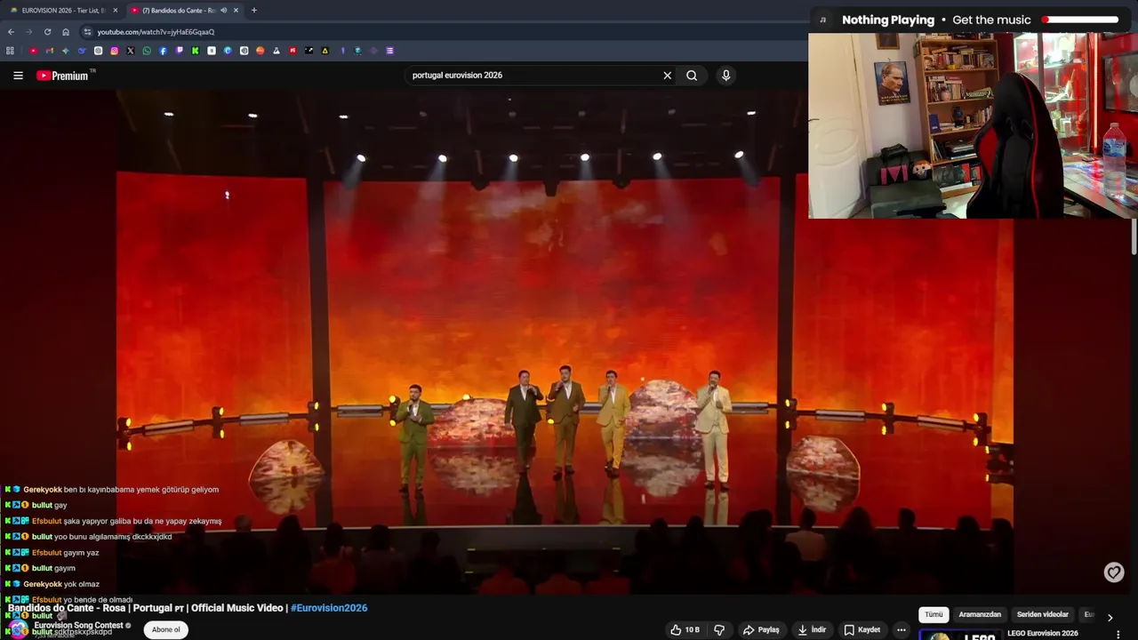Close the Bandidos do Cante tab
The image size is (1138, 640).
click(x=236, y=11)
